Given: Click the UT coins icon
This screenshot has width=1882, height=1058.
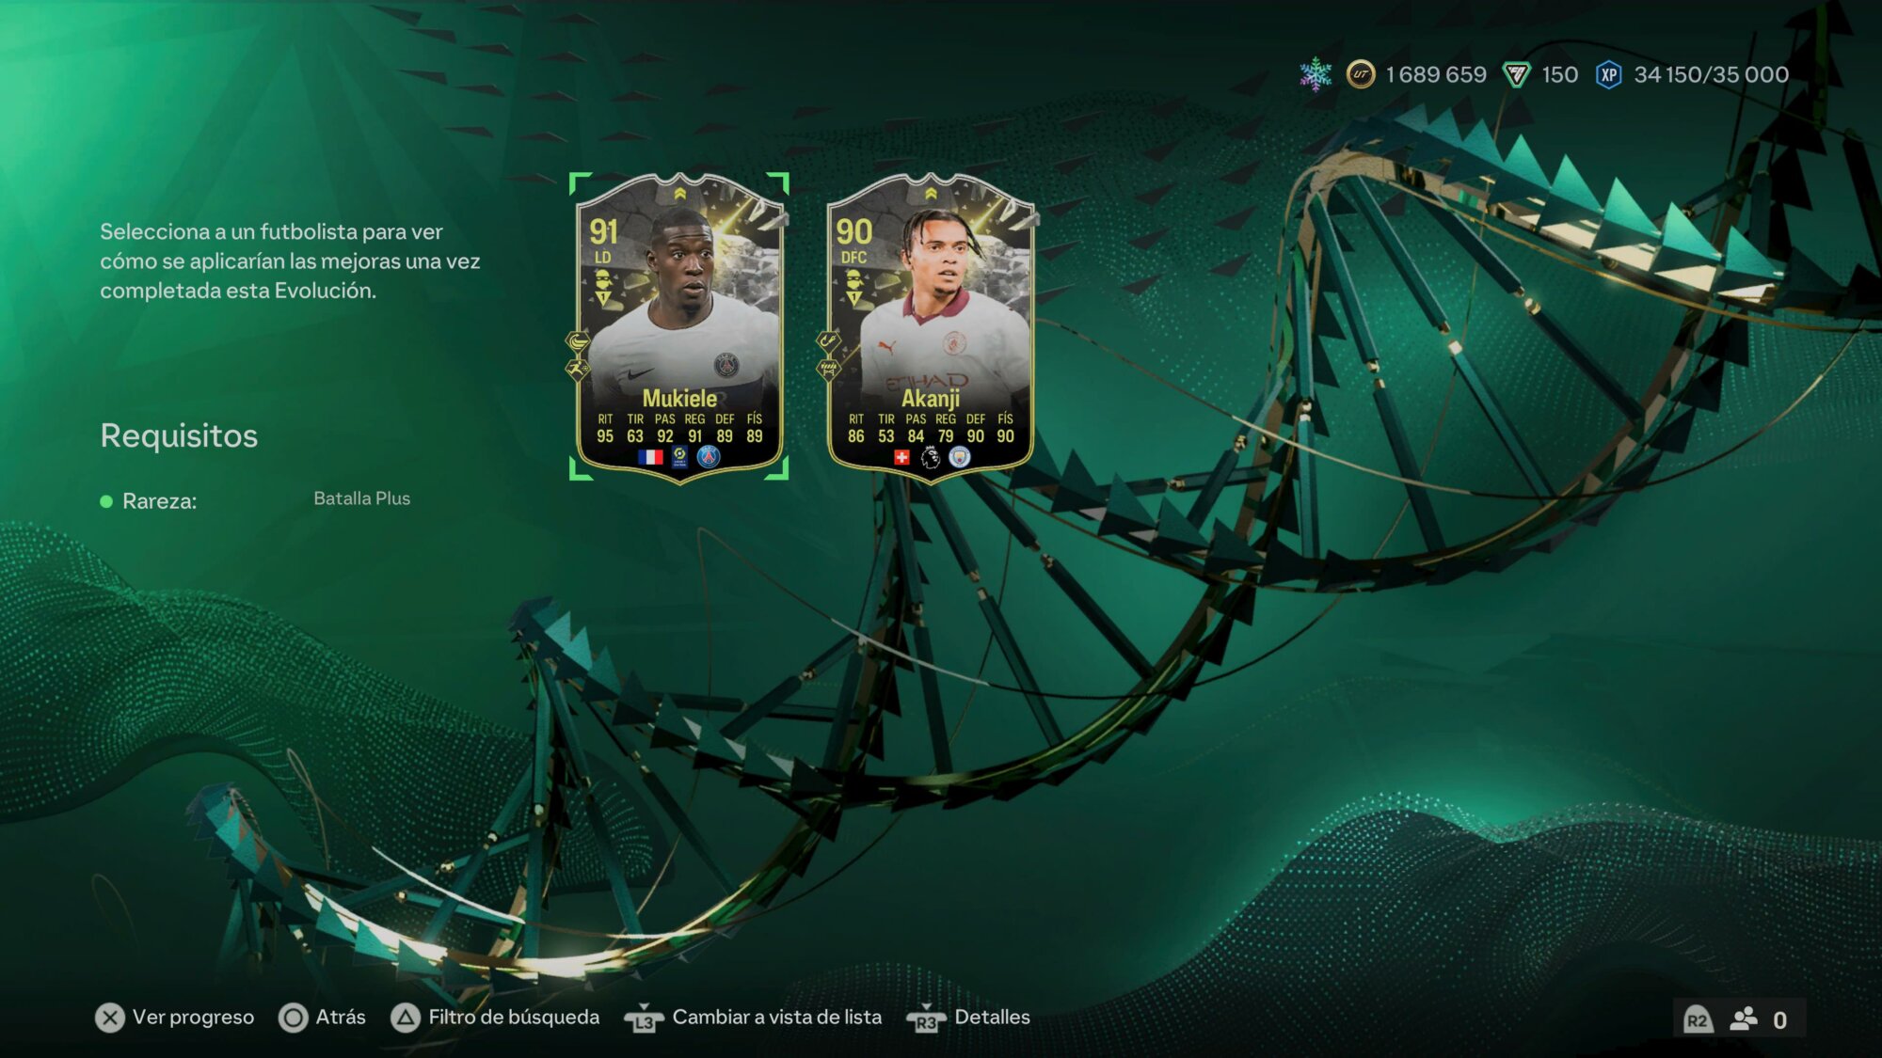Looking at the screenshot, I should tap(1360, 74).
